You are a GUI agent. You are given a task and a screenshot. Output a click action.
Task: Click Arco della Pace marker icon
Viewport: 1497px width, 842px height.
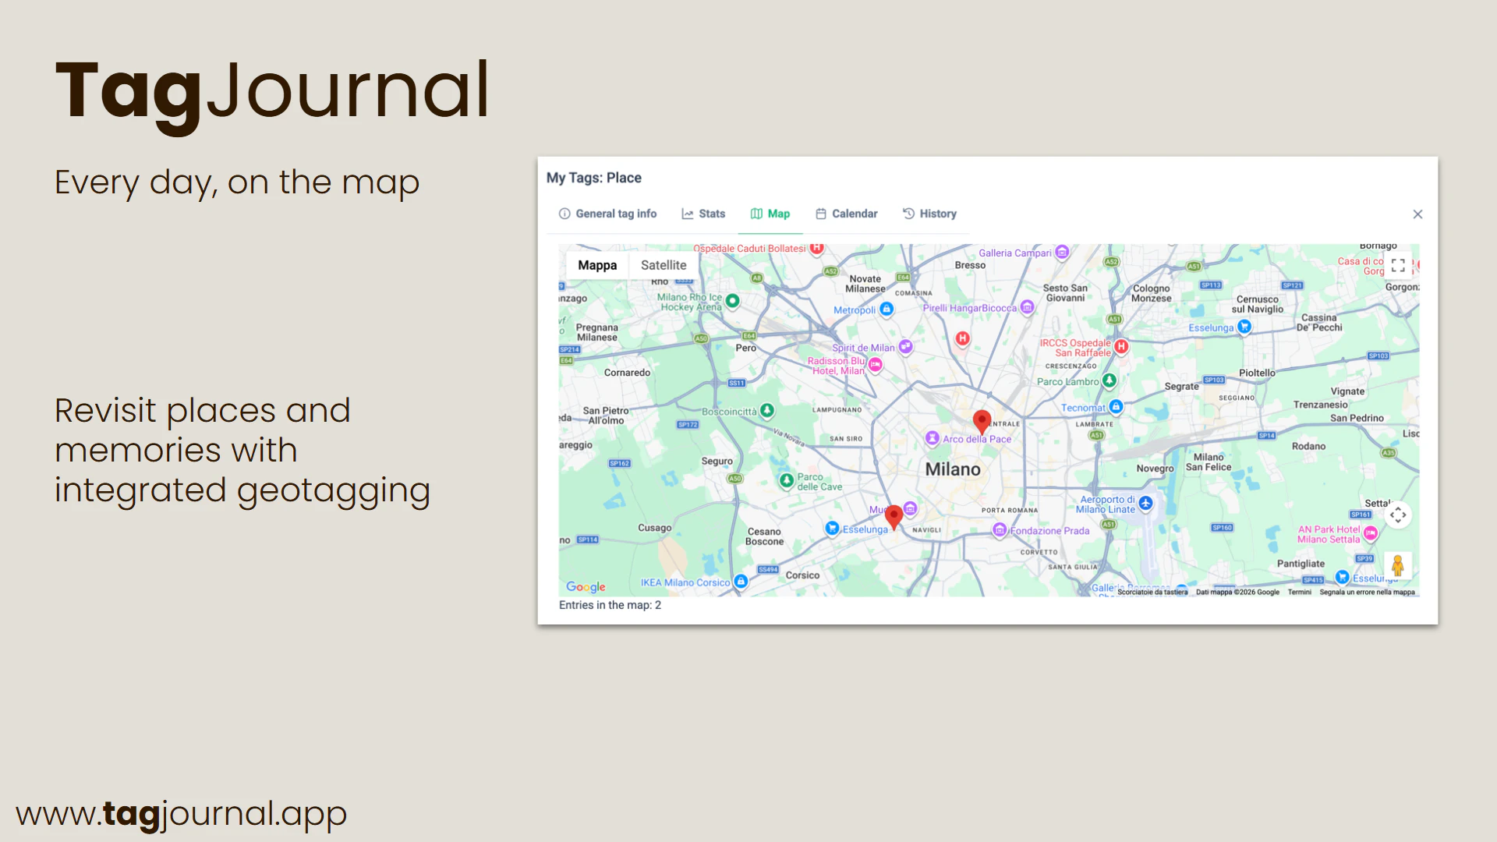point(932,438)
